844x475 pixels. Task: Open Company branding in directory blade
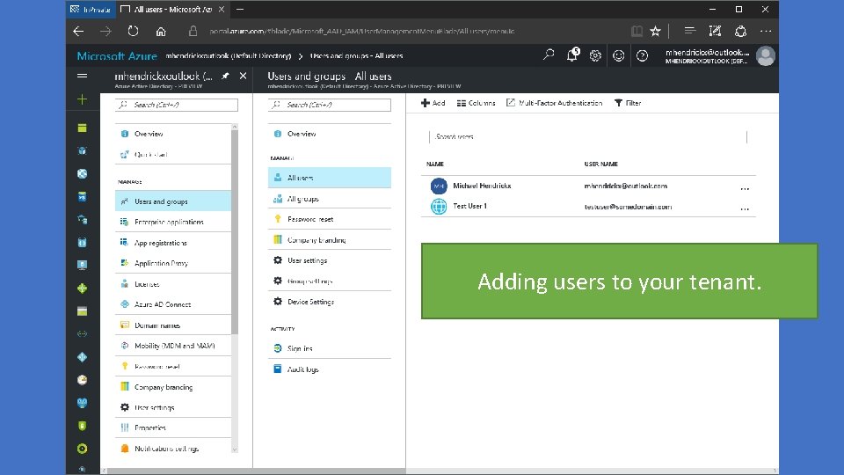[173, 387]
